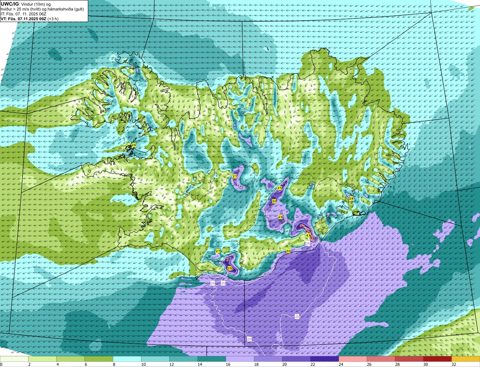Select the yellow 29 peak gust label
The image size is (480, 367).
[280, 217]
